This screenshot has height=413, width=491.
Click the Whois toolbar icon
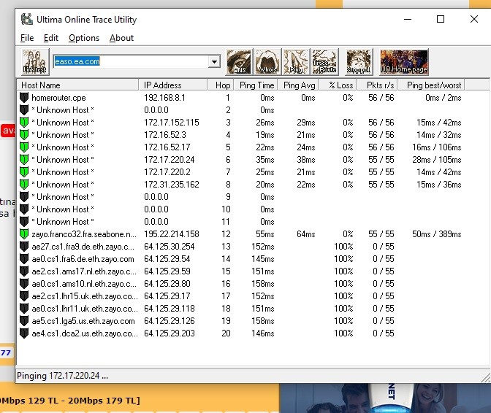click(267, 62)
